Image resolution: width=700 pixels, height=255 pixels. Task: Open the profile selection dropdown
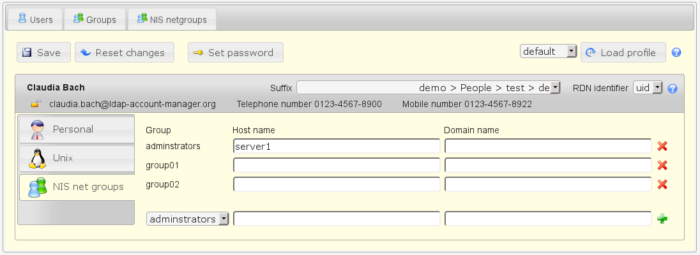click(x=549, y=52)
